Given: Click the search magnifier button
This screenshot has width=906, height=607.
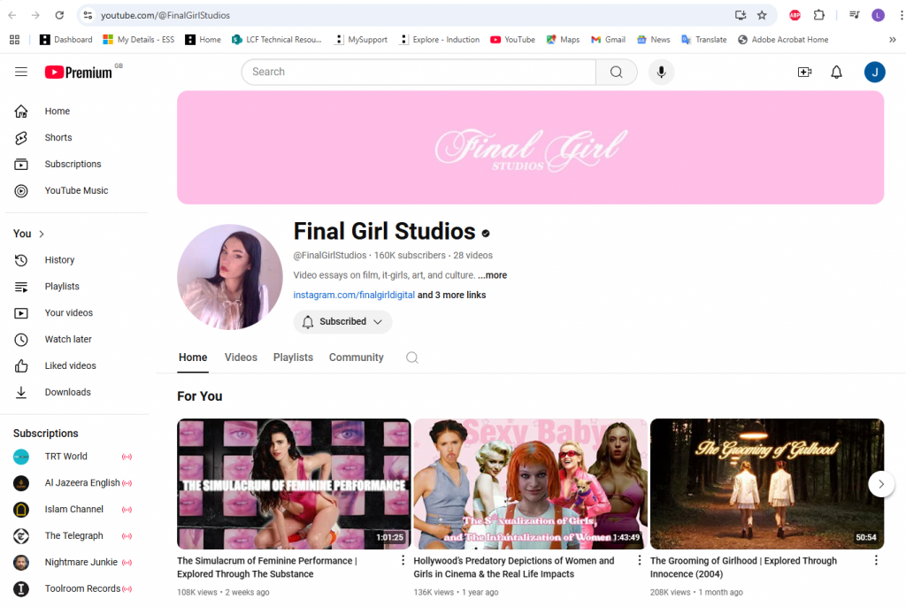Looking at the screenshot, I should coord(617,73).
